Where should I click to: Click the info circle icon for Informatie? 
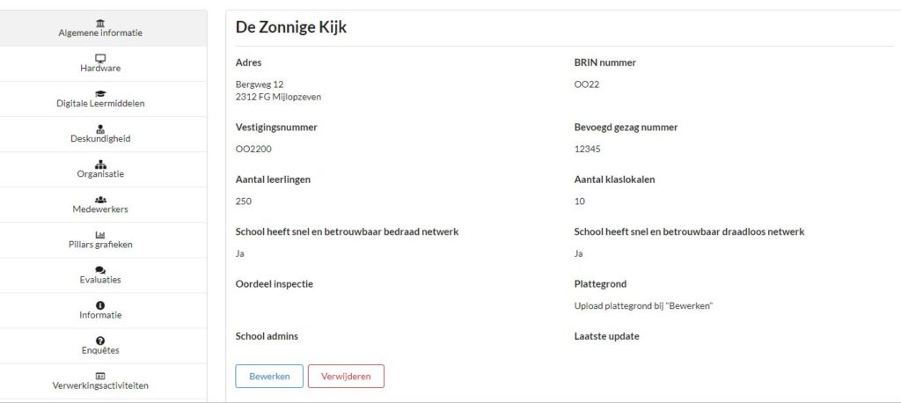[100, 305]
